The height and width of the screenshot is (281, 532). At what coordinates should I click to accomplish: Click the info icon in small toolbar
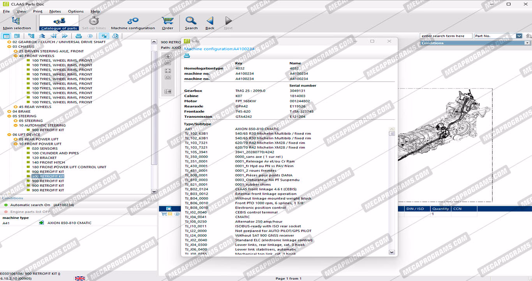click(90, 36)
